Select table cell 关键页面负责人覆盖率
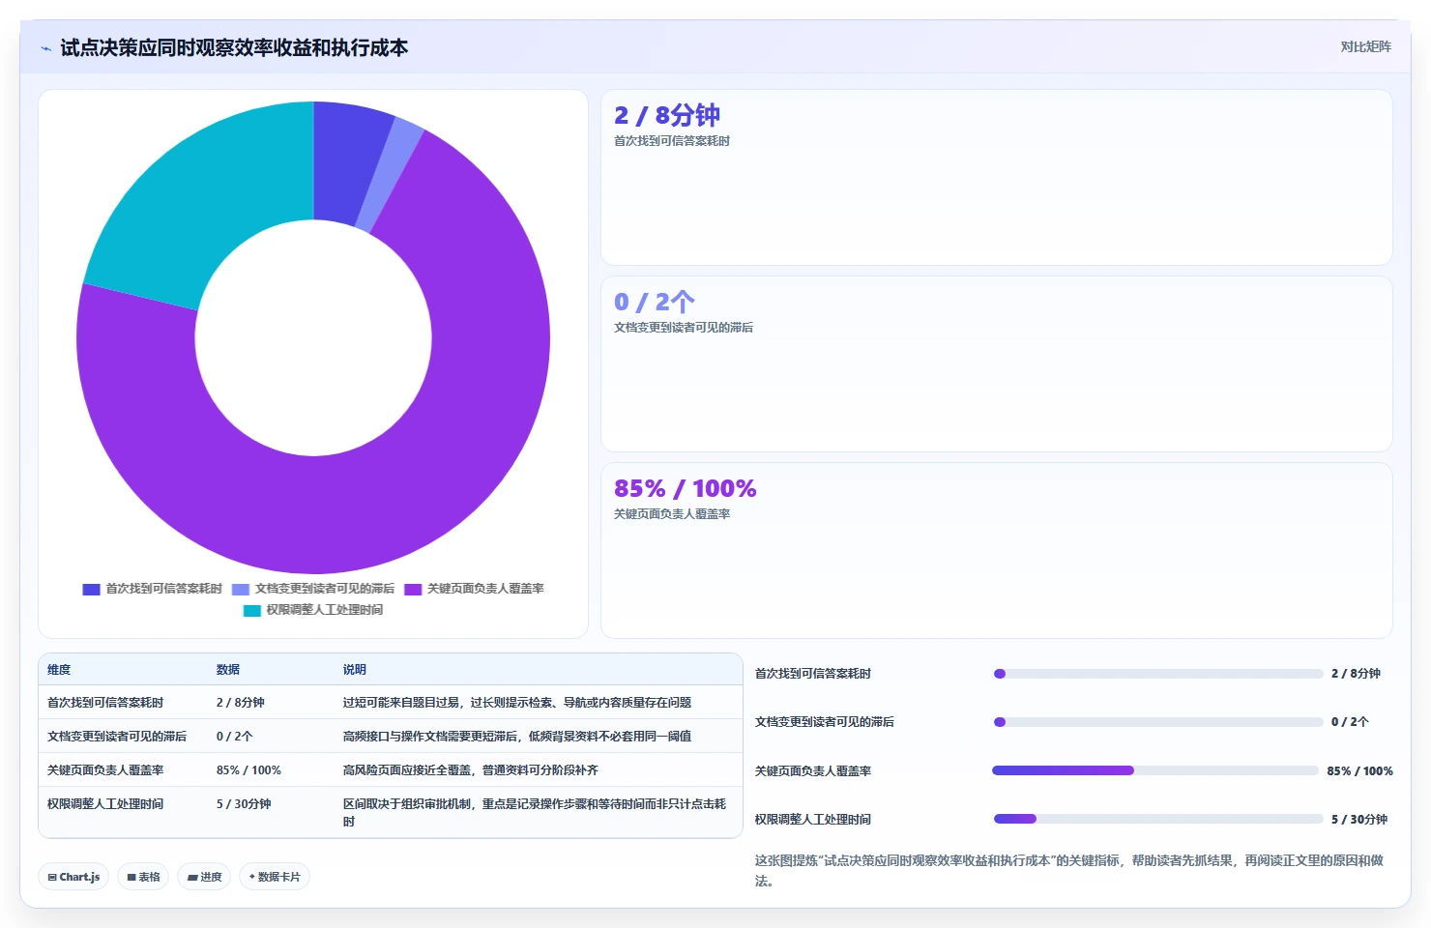Screen dimensions: 1431x928 click(105, 770)
